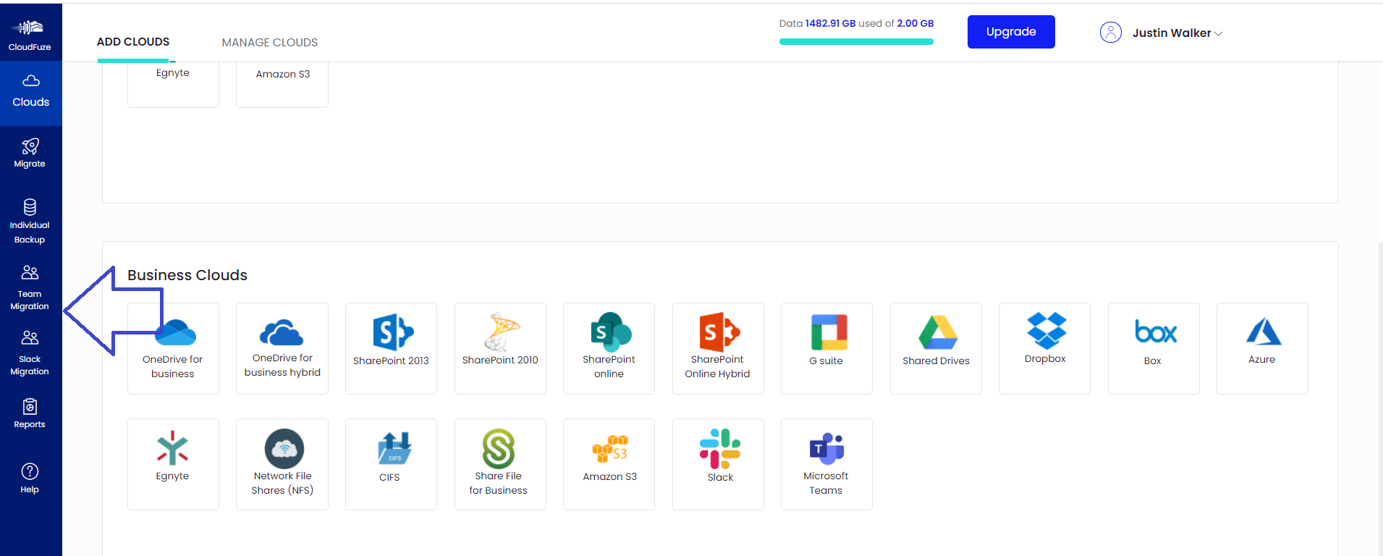Image resolution: width=1383 pixels, height=556 pixels.
Task: Click the Upgrade button
Action: click(x=1011, y=32)
